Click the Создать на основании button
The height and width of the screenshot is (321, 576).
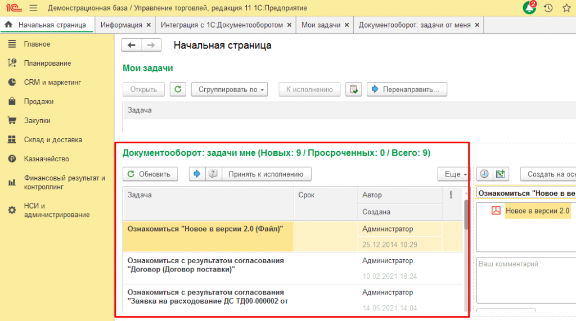tap(548, 174)
